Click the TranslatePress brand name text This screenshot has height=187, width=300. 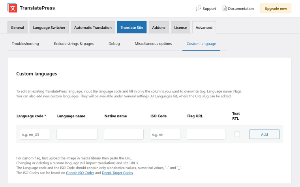pyautogui.click(x=37, y=8)
